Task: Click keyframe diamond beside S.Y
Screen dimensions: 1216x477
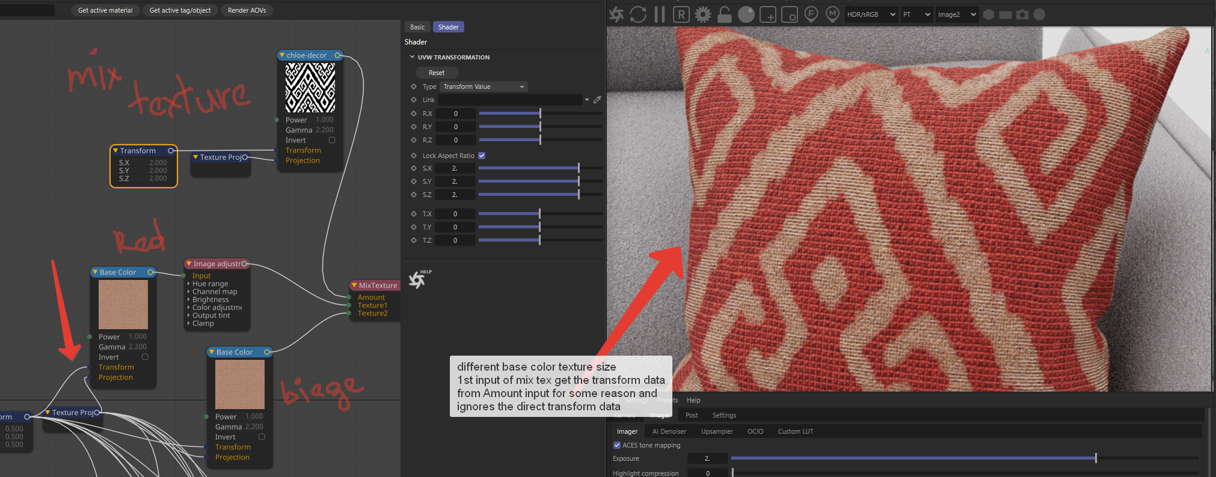Action: (414, 181)
